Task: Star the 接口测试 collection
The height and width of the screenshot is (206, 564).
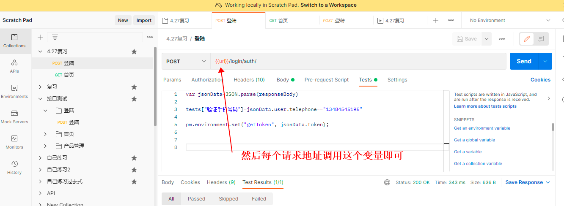Action: point(134,99)
